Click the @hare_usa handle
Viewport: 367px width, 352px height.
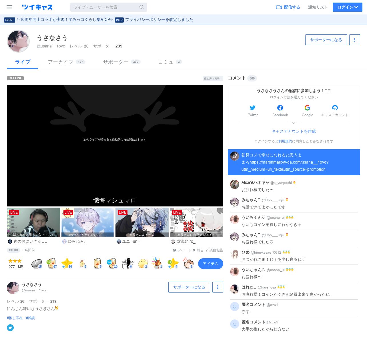coord(267,287)
